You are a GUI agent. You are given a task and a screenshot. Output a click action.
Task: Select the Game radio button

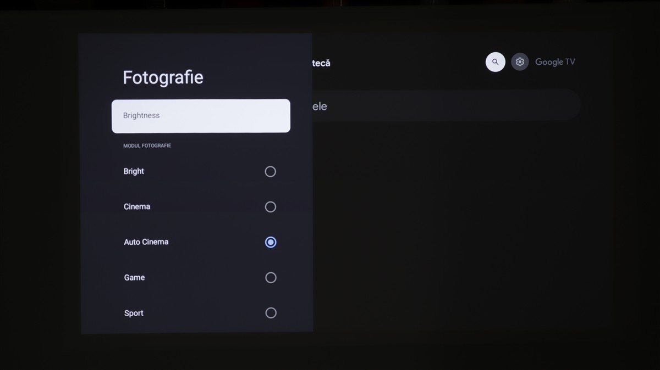pos(270,278)
